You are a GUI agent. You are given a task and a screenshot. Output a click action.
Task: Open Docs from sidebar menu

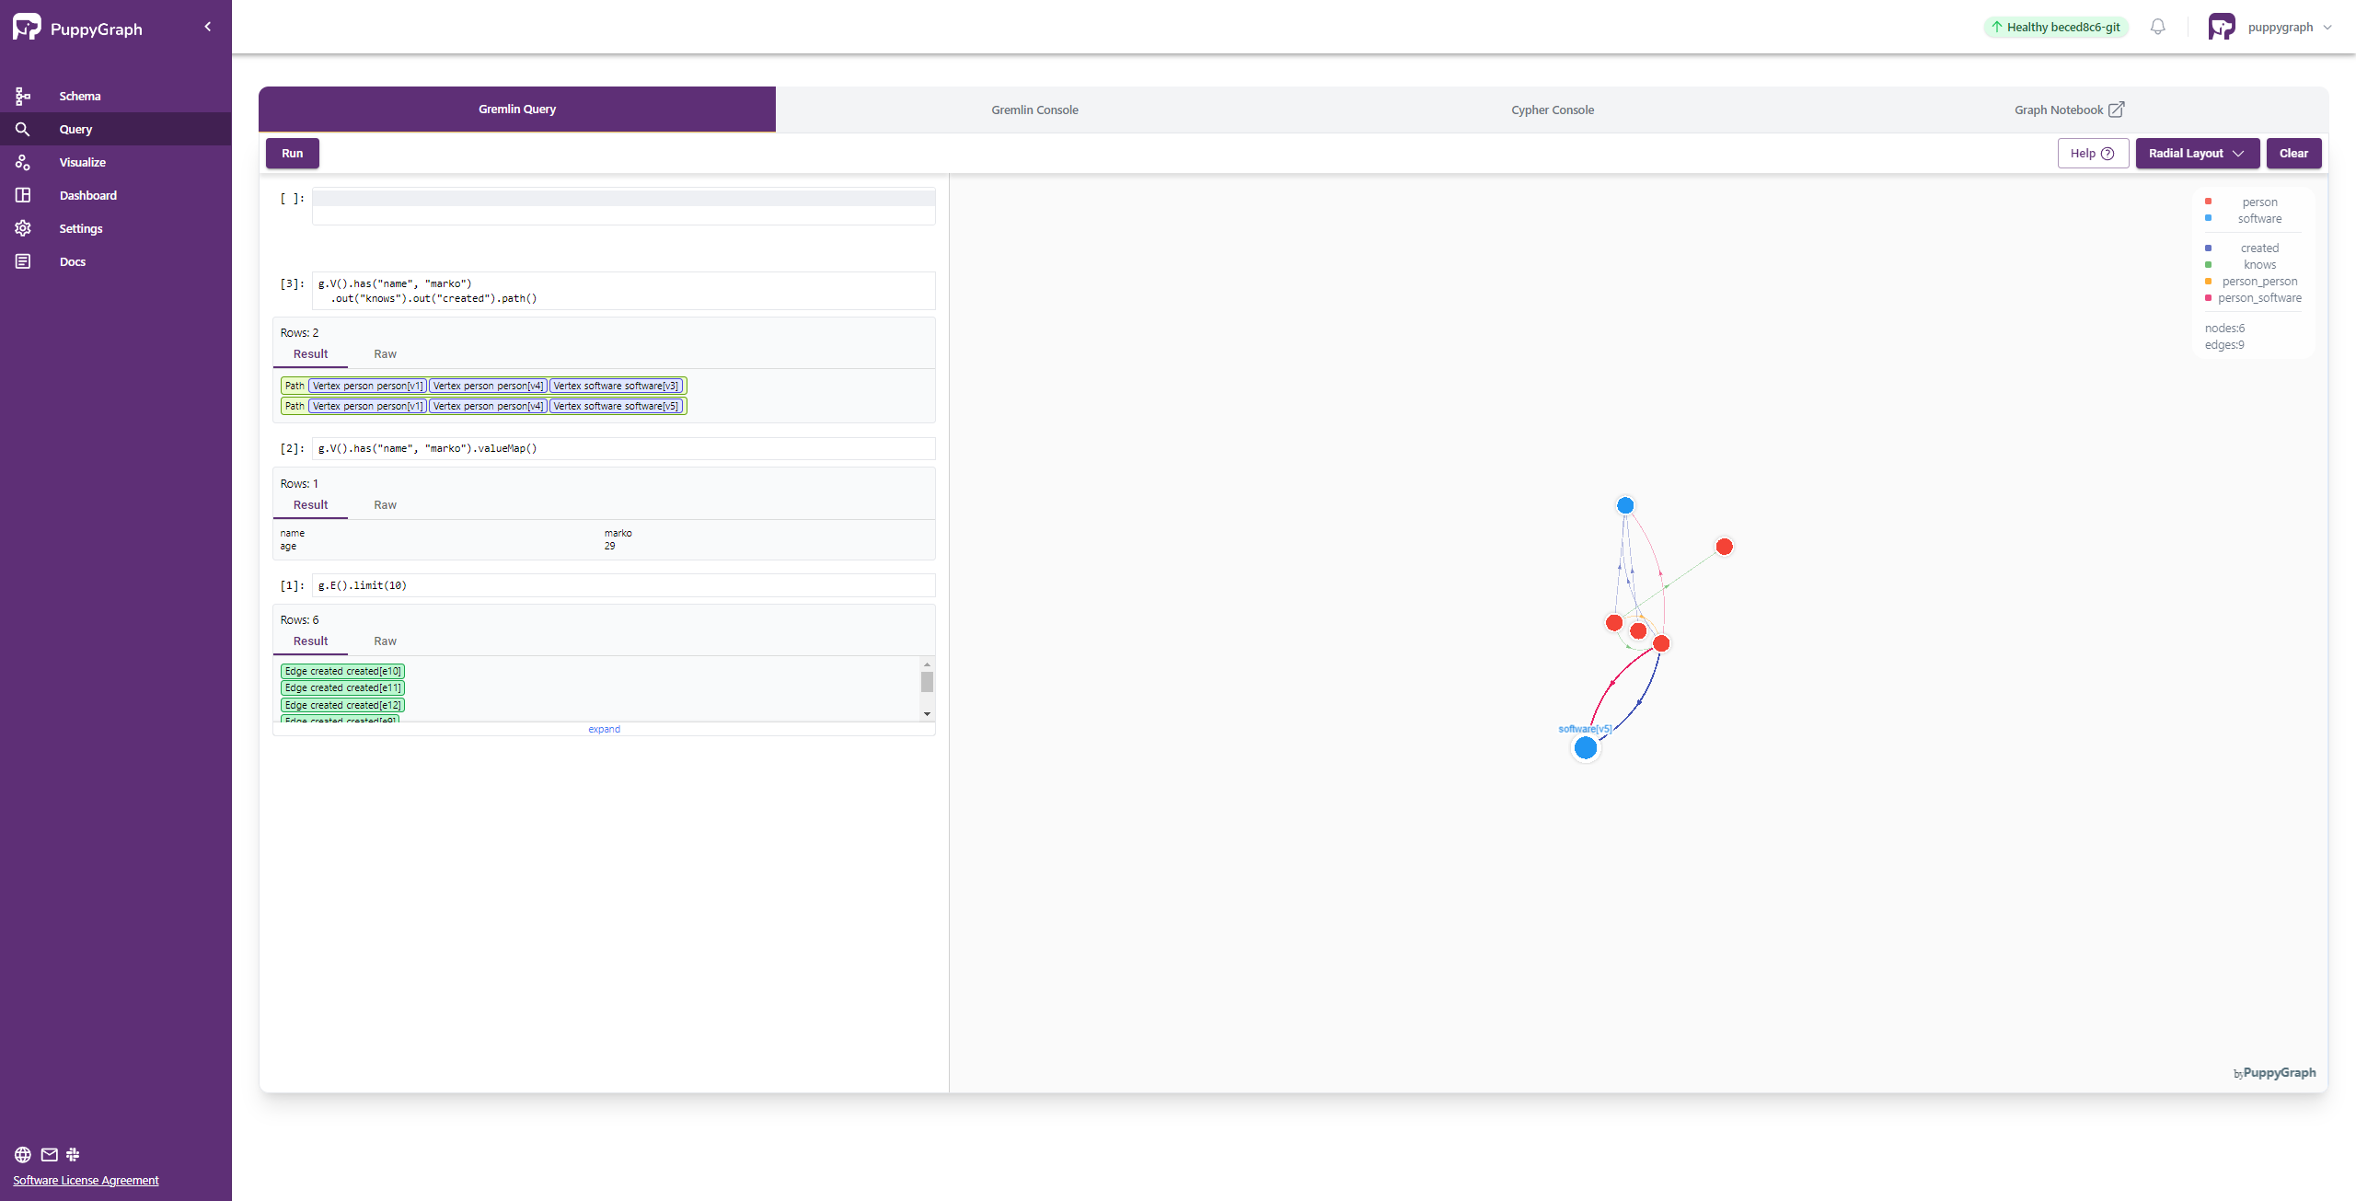pos(73,261)
